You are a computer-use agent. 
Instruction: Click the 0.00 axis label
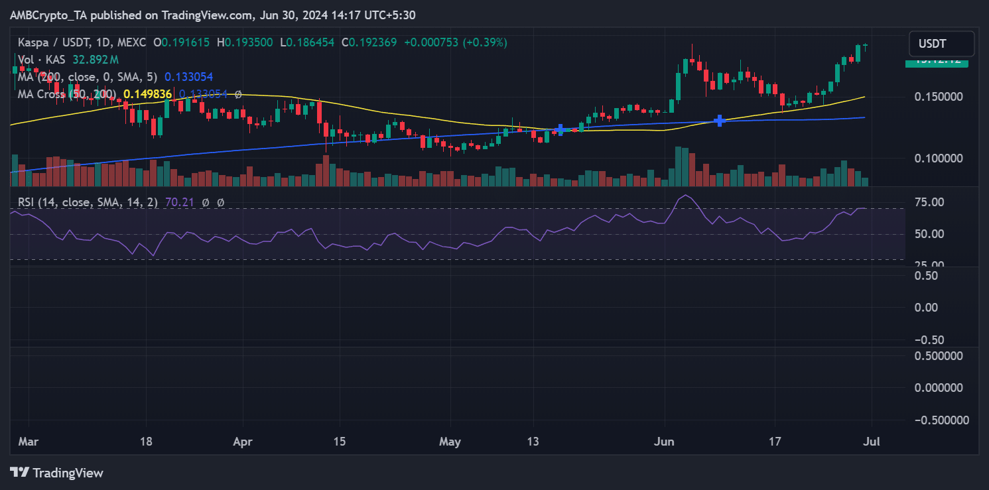(x=927, y=307)
